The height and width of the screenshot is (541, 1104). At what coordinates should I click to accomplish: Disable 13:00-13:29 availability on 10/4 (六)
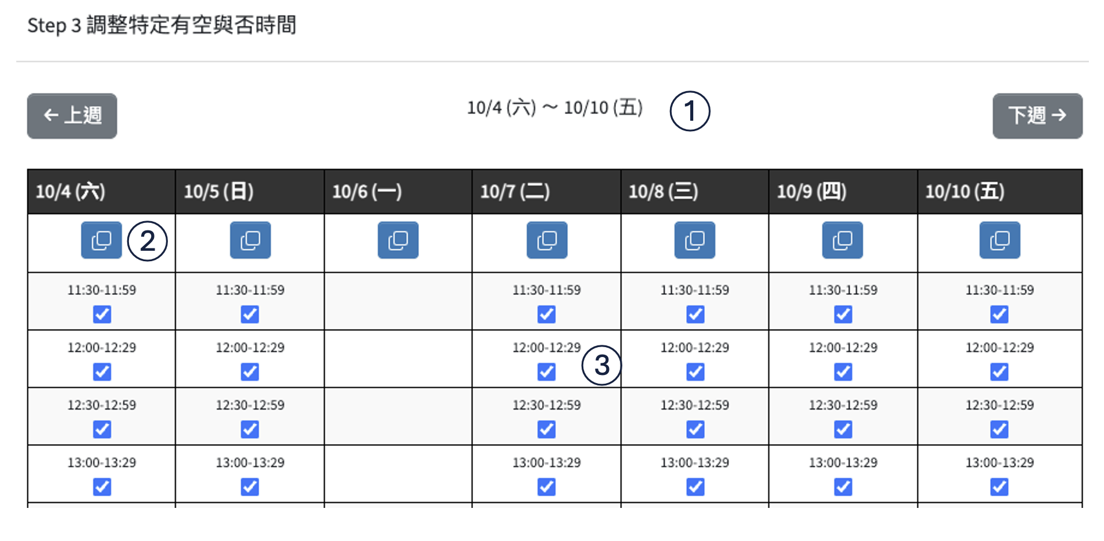(x=102, y=486)
